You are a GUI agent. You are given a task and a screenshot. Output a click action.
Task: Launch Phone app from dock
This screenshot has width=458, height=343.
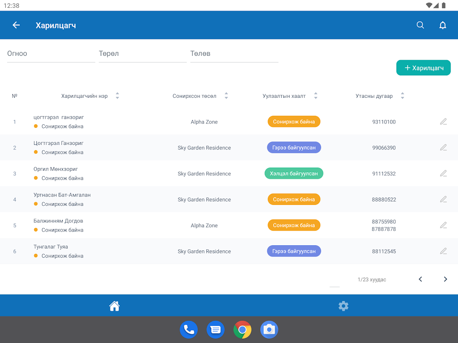click(x=189, y=330)
